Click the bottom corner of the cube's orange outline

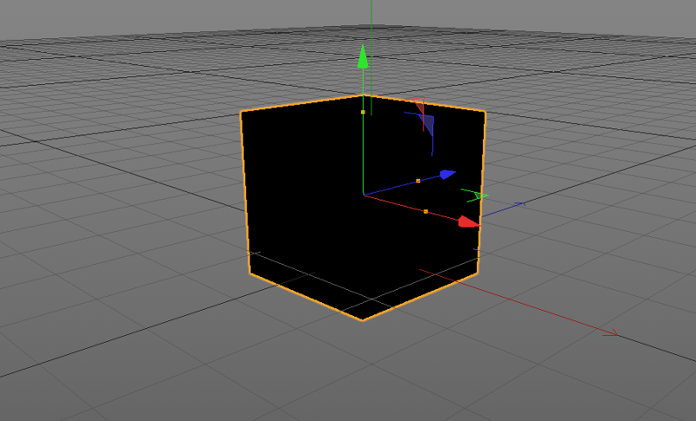(363, 319)
